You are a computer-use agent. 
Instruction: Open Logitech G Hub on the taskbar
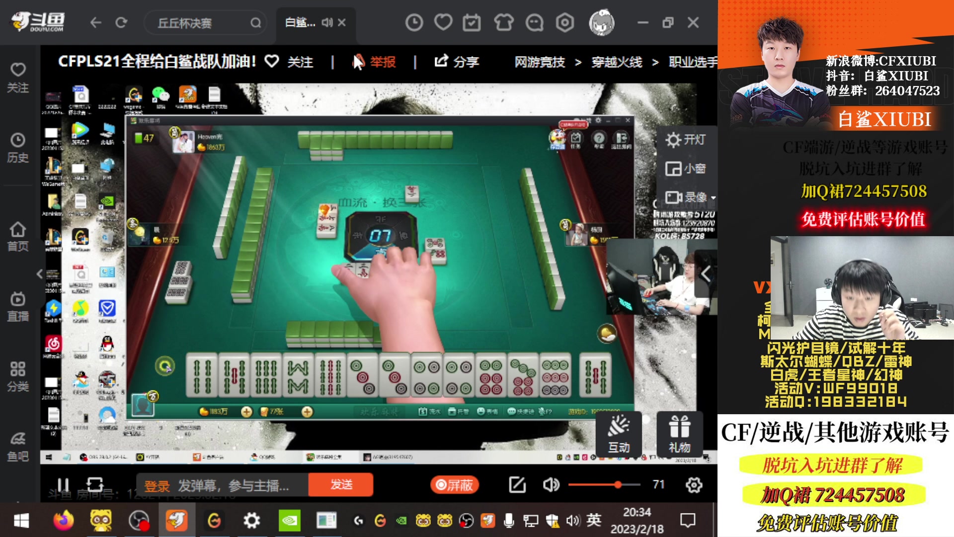pos(214,521)
